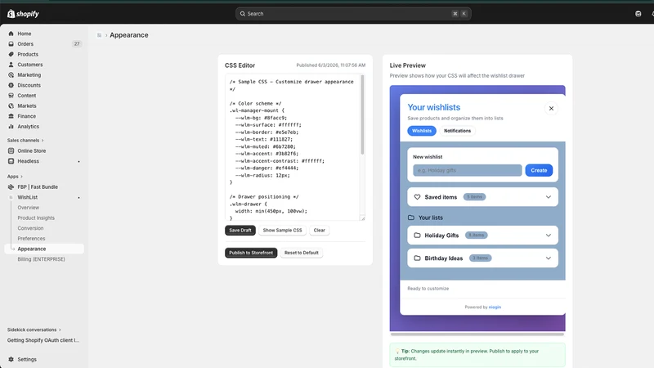Click the CSS editor vertical scrollbar
Image resolution: width=654 pixels, height=368 pixels.
362,114
